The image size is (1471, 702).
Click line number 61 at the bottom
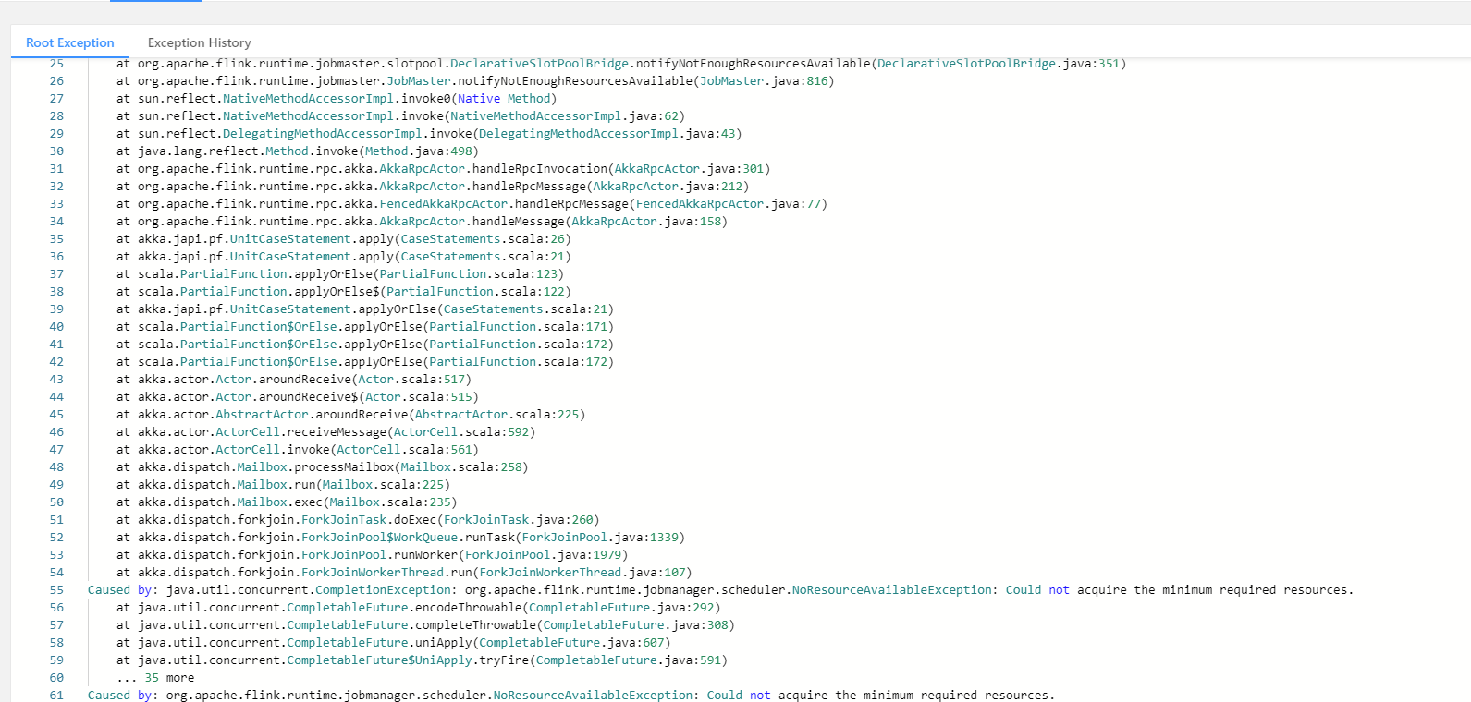click(56, 695)
